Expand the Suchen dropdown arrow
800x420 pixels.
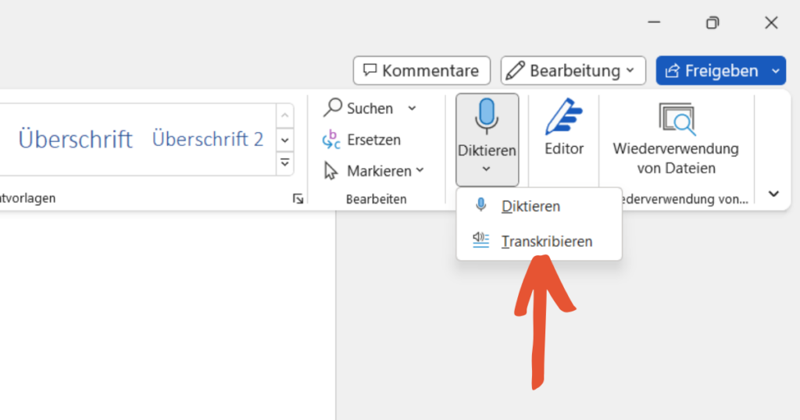(412, 108)
